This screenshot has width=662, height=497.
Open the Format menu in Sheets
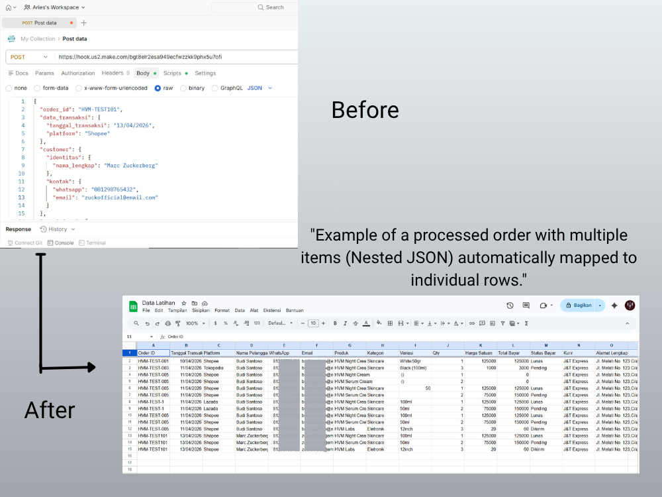coord(222,311)
